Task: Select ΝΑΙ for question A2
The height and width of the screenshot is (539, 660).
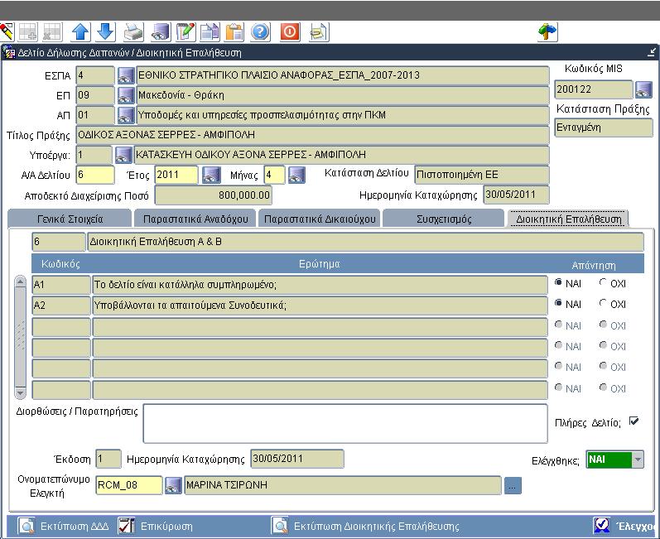Action: click(558, 303)
